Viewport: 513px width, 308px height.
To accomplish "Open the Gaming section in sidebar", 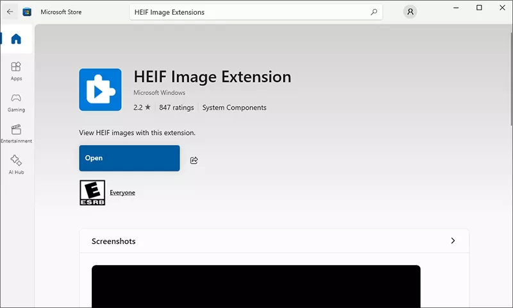I will click(16, 103).
